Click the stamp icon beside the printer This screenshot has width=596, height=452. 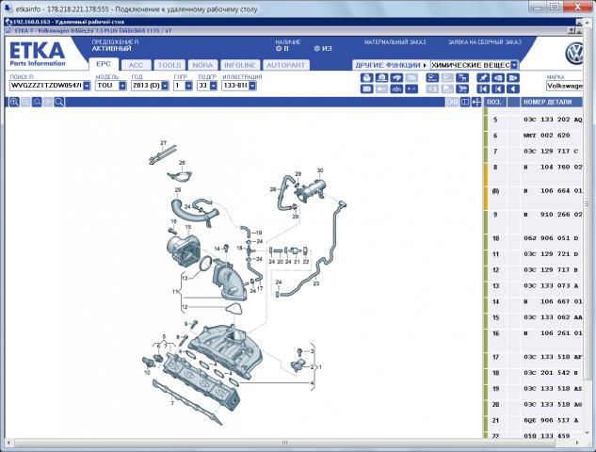[381, 78]
